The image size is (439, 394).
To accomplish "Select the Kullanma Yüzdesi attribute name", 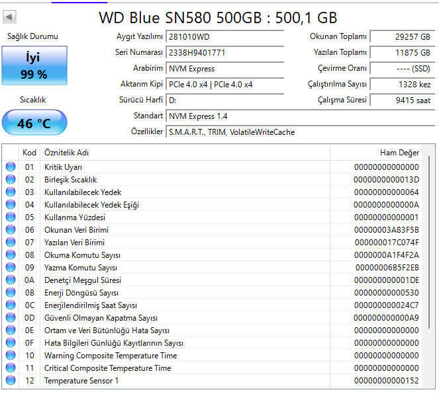I will coord(75,217).
